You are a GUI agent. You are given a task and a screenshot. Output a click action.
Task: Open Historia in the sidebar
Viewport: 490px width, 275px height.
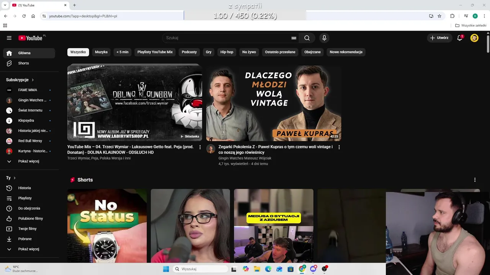(29, 188)
